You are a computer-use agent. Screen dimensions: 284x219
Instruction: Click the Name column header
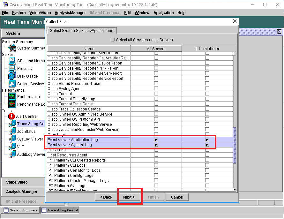tap(89, 49)
